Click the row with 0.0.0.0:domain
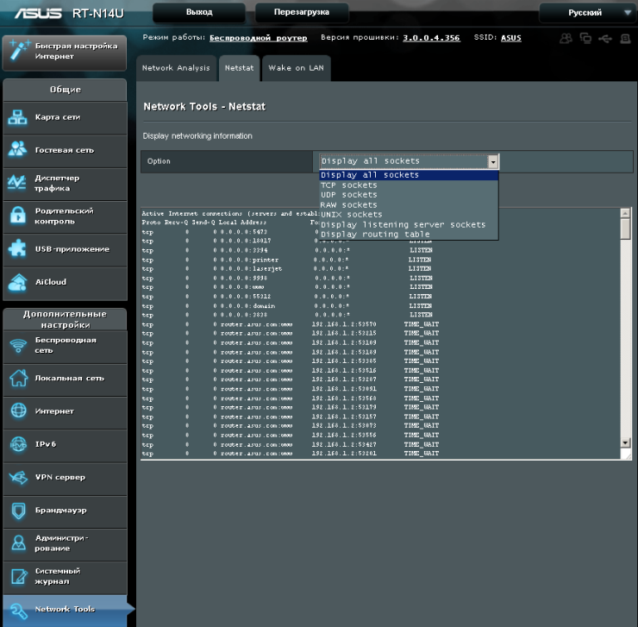 pyautogui.click(x=287, y=306)
